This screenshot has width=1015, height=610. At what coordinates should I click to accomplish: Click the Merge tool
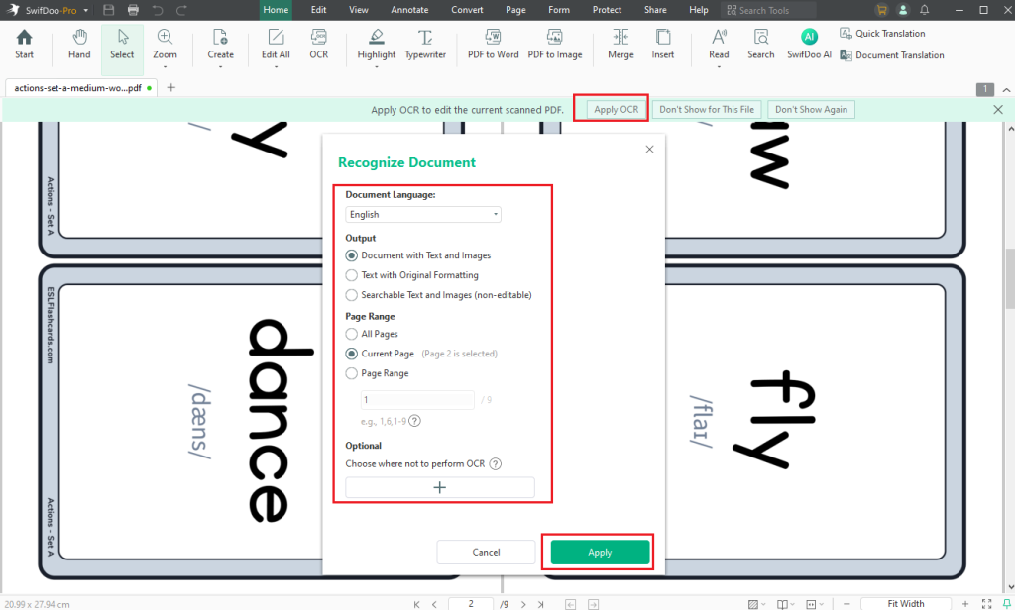click(x=620, y=44)
